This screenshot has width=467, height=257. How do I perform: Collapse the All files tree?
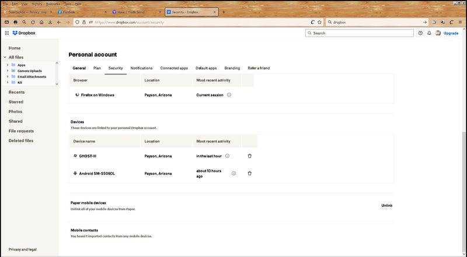5,57
